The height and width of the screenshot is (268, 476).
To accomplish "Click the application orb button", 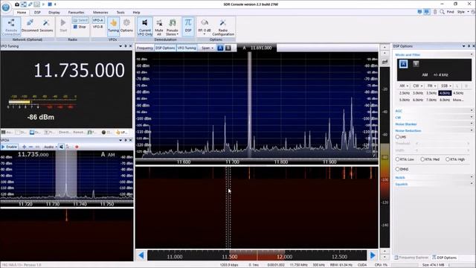I will [5, 7].
